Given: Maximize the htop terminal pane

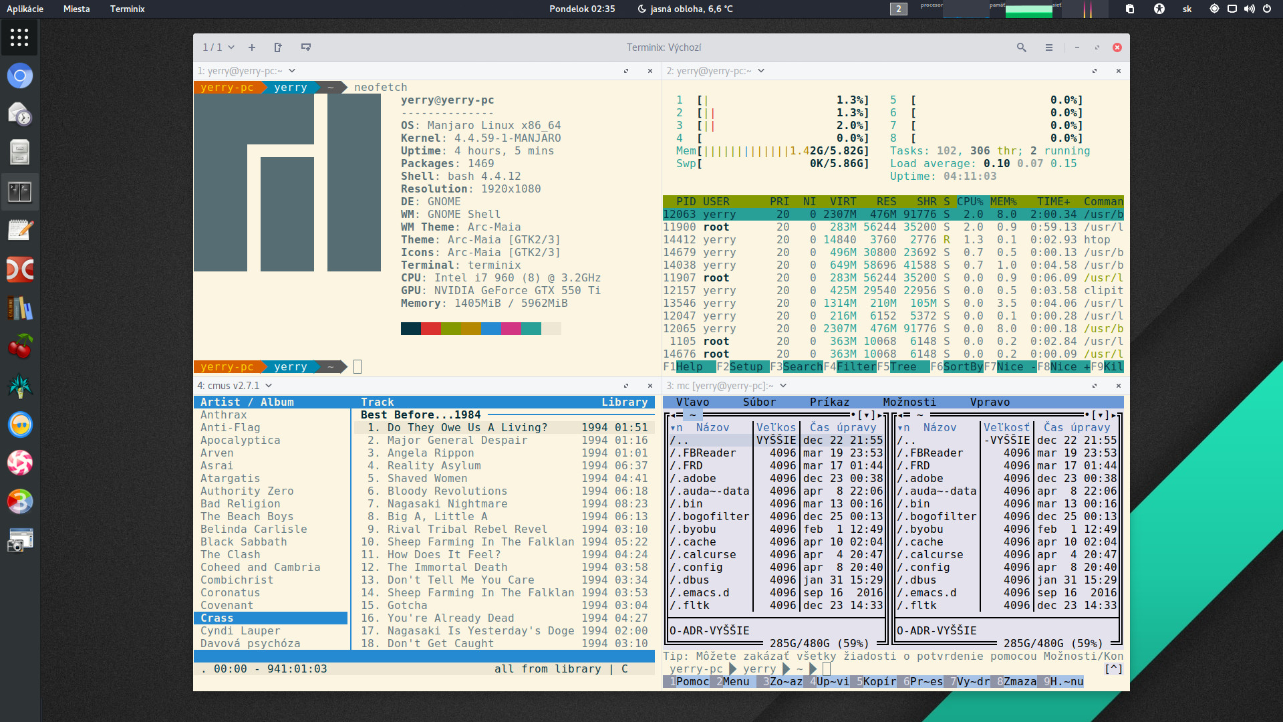Looking at the screenshot, I should [x=1095, y=71].
